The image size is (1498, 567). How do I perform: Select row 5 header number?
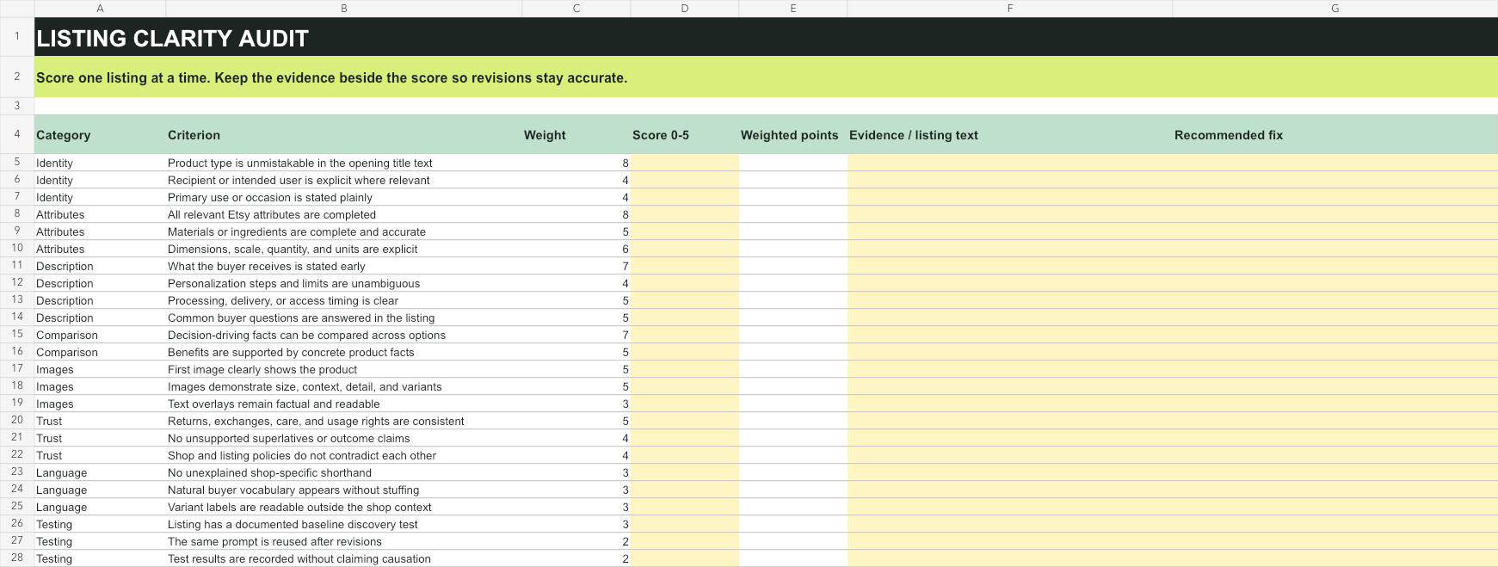point(17,162)
